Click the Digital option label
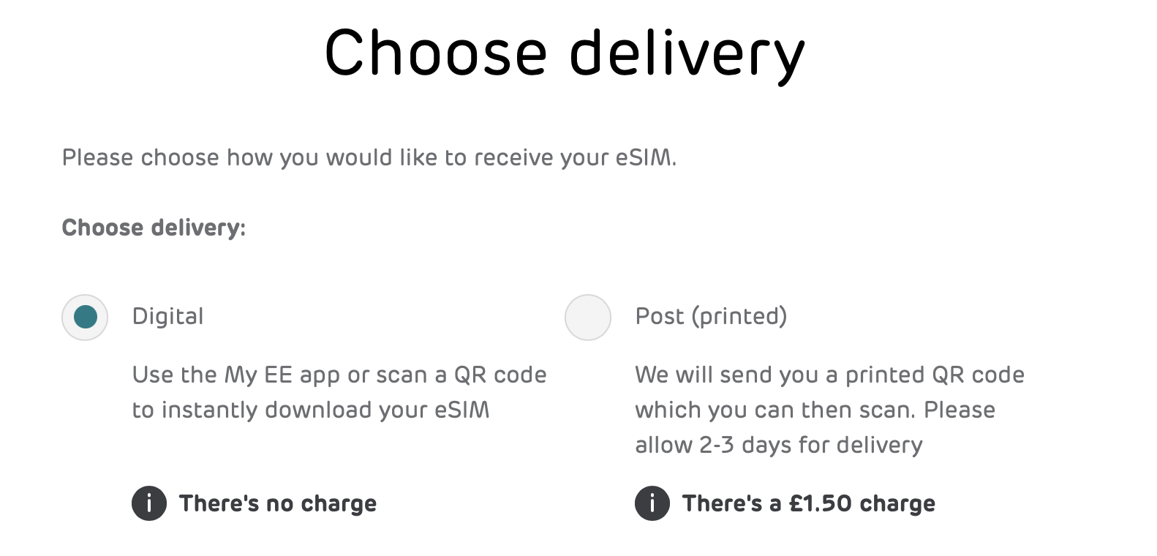Screen dimensions: 1157x556 pos(168,317)
